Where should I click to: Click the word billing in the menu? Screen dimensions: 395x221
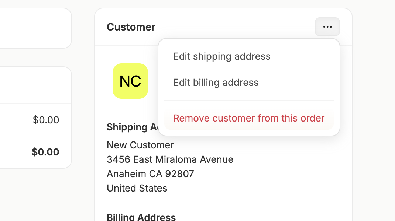[206, 83]
